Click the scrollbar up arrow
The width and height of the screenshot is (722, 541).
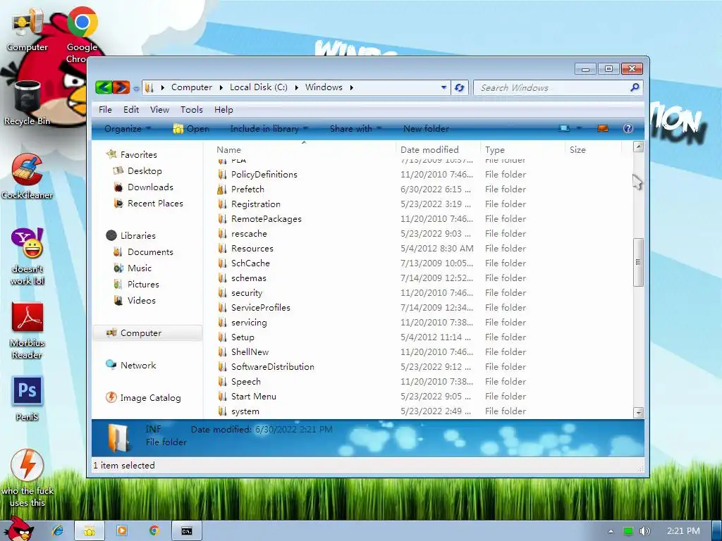pyautogui.click(x=638, y=147)
